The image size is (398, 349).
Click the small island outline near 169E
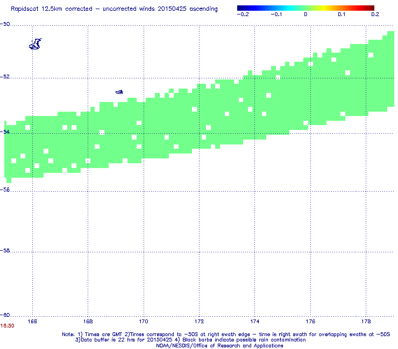(x=119, y=92)
